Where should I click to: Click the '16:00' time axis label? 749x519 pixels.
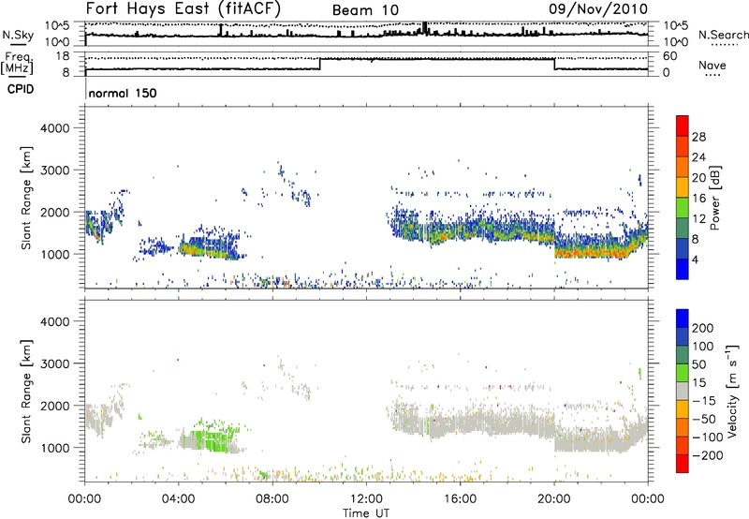tap(460, 499)
